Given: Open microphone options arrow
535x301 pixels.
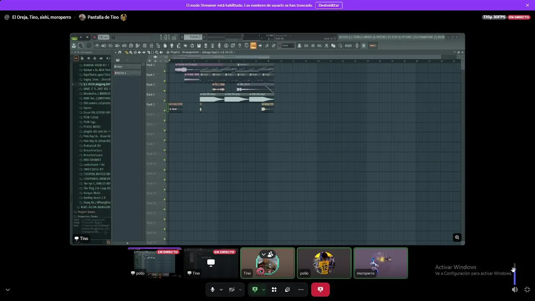Looking at the screenshot, I should click(x=221, y=289).
